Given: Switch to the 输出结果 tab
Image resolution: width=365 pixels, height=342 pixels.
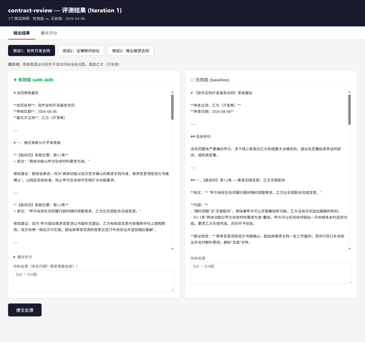Looking at the screenshot, I should (22, 33).
